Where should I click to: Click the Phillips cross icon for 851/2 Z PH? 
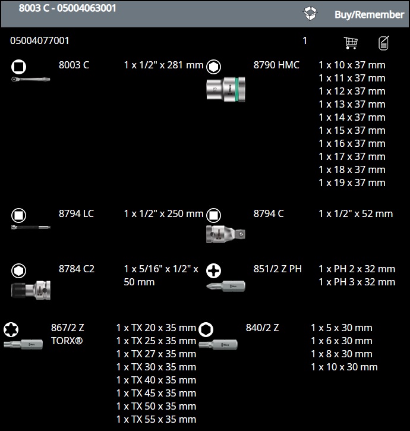[213, 270]
